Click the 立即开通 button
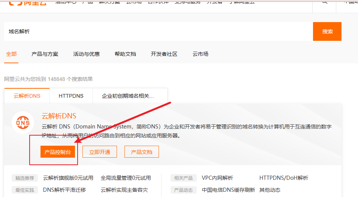 99,152
